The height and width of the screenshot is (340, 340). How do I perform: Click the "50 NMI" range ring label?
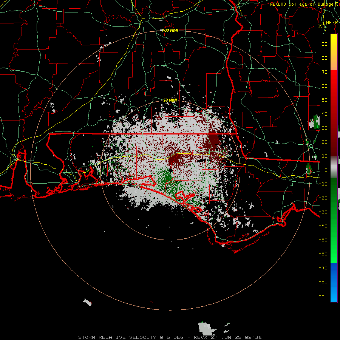[170, 100]
